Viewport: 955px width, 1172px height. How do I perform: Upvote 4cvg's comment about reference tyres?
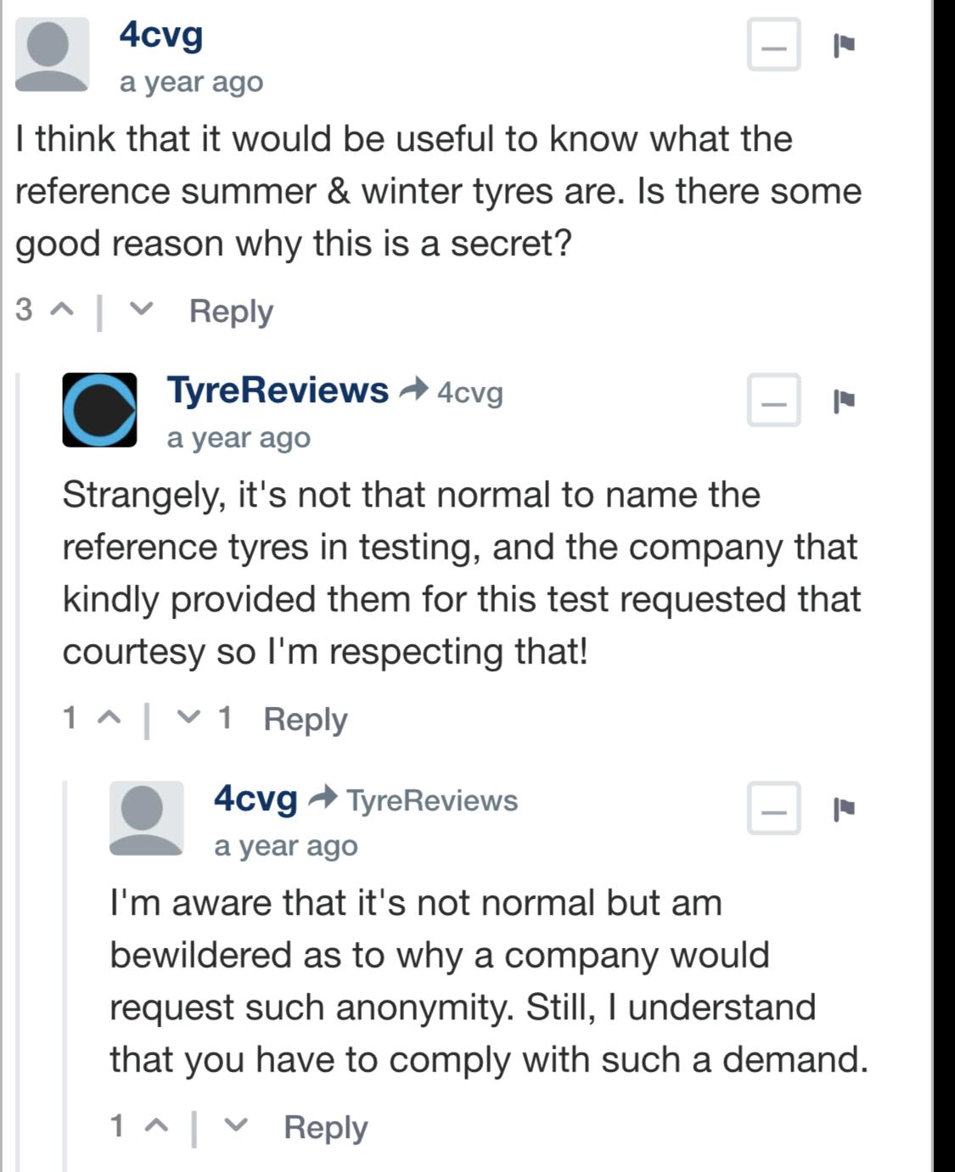tap(59, 311)
